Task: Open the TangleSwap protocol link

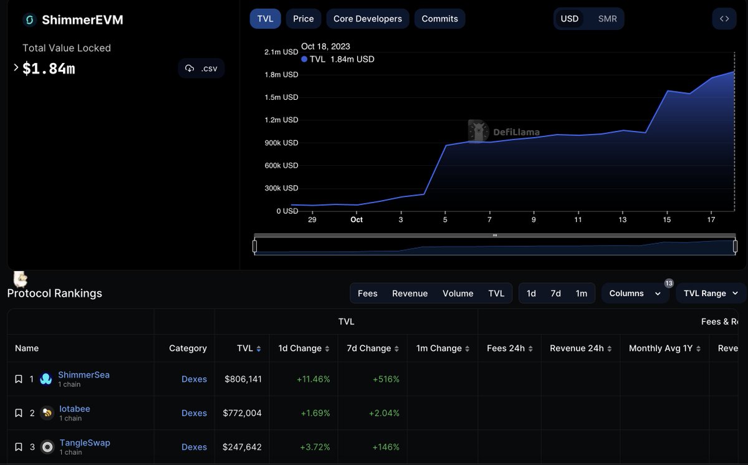Action: [84, 443]
